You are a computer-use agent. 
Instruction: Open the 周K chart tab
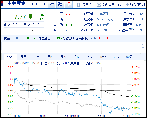point(63,57)
